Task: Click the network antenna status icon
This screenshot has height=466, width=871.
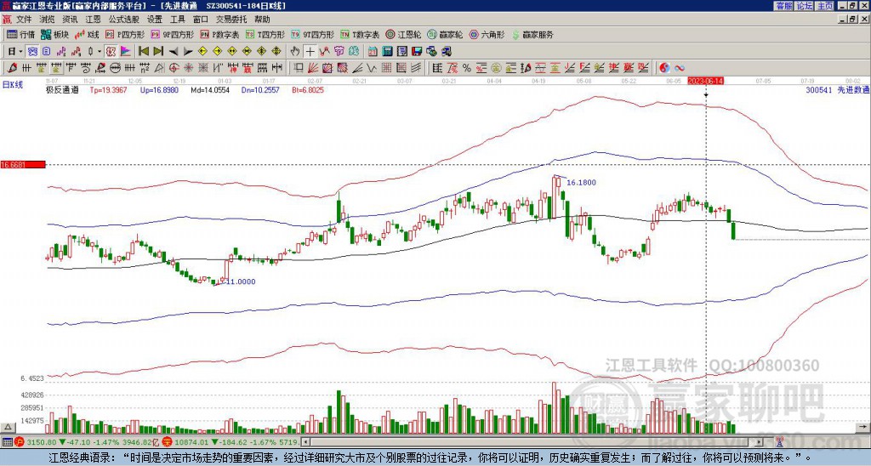Action: (779, 442)
